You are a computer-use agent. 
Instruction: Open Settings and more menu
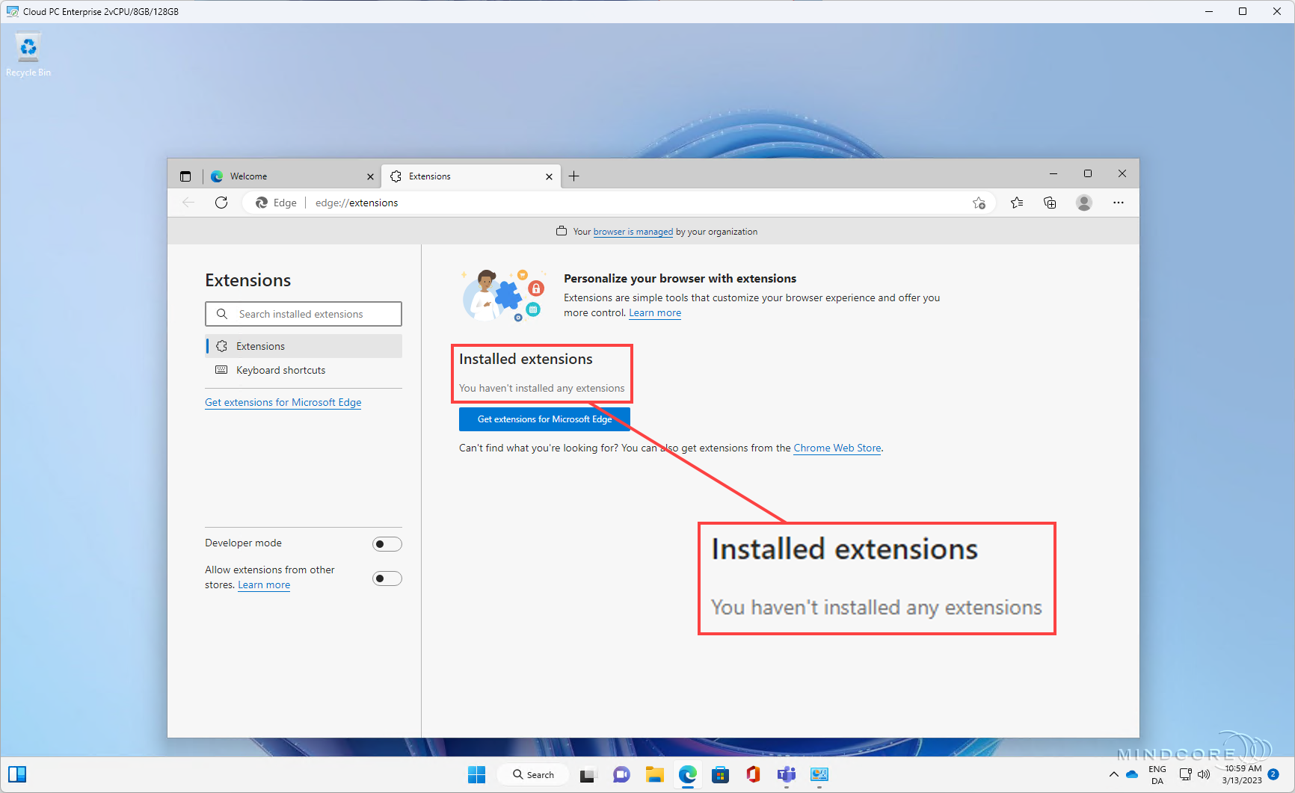[x=1119, y=203]
